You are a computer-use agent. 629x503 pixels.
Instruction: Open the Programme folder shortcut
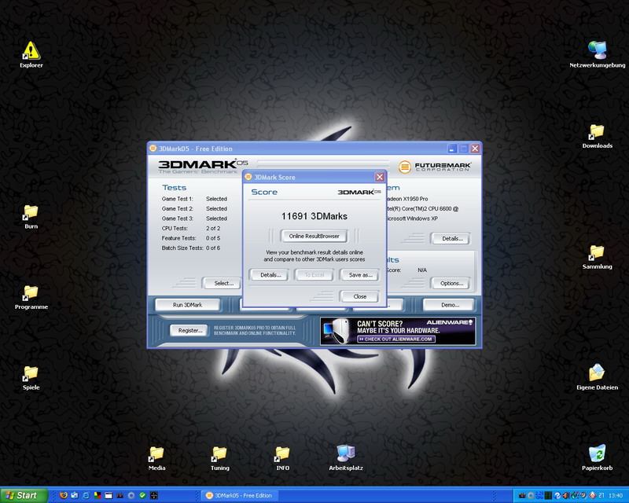(31, 297)
